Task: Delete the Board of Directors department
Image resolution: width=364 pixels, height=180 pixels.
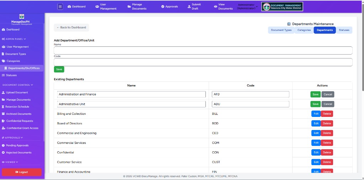Action: 327,124
